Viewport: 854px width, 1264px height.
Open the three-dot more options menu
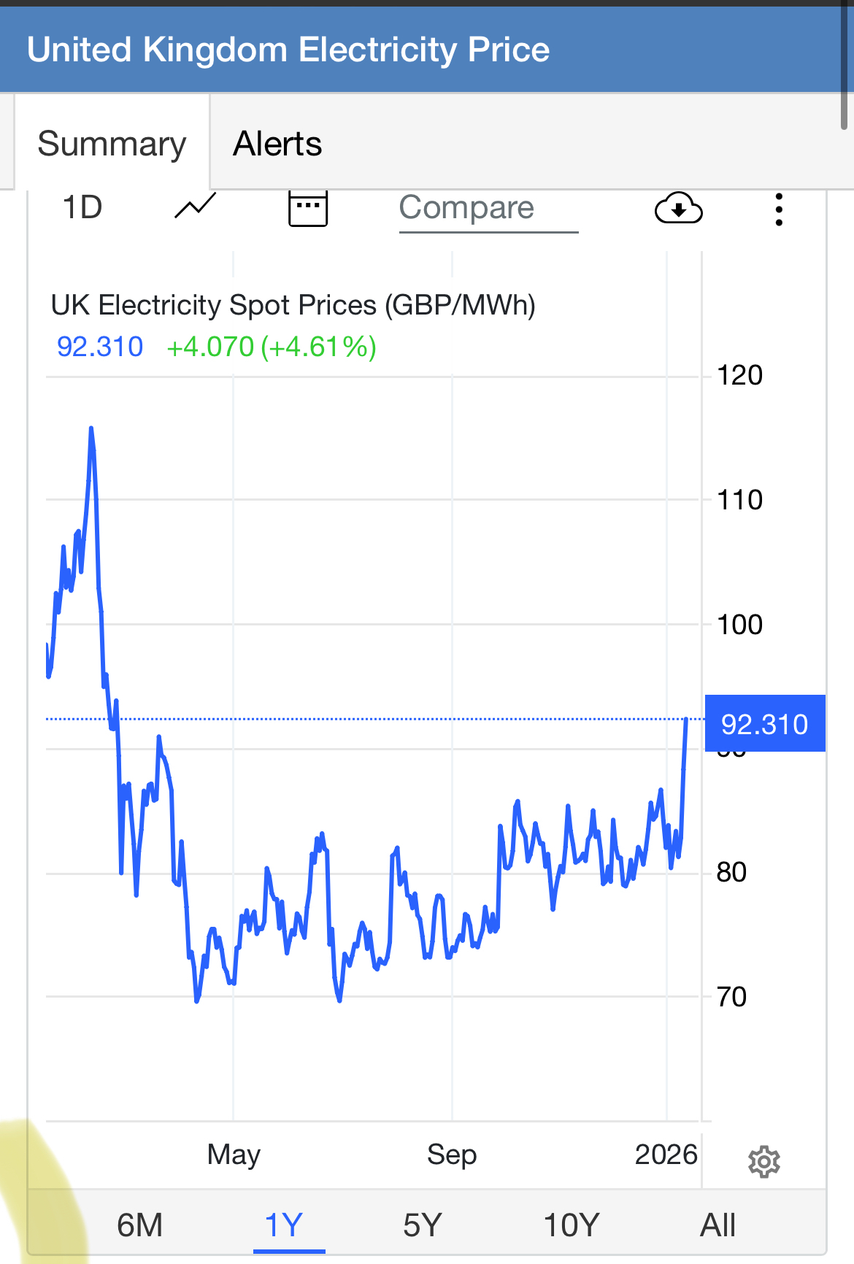click(779, 209)
